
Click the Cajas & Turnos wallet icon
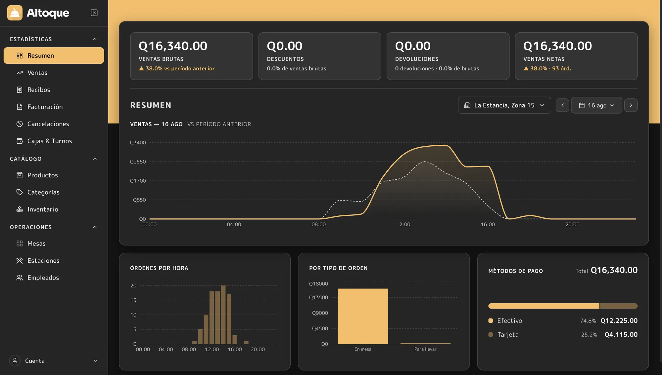tap(20, 141)
